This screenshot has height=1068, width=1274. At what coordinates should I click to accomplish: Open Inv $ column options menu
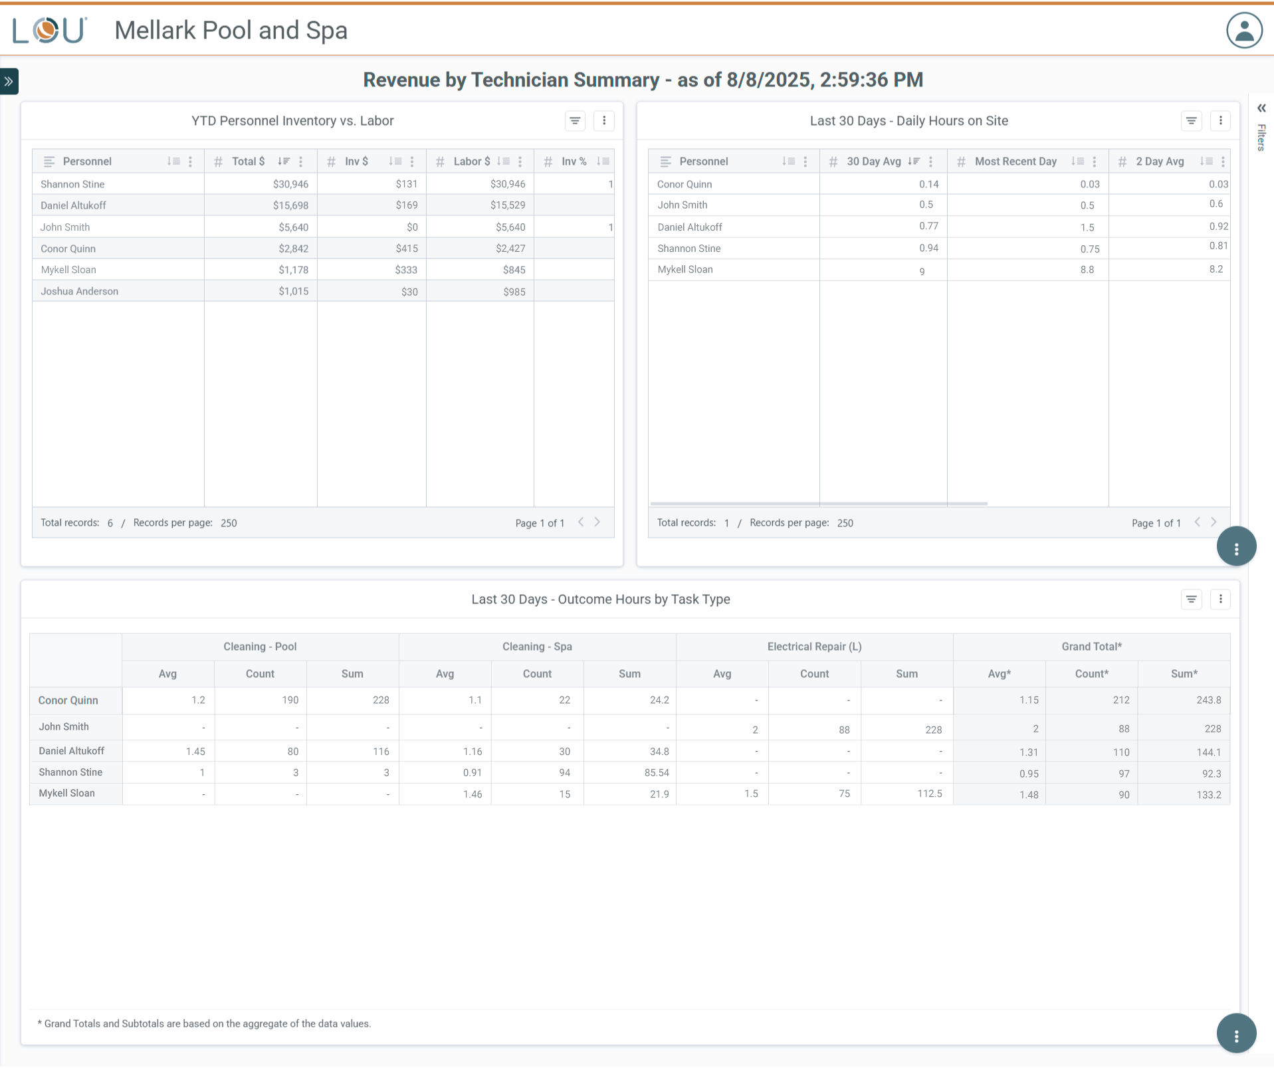click(412, 161)
